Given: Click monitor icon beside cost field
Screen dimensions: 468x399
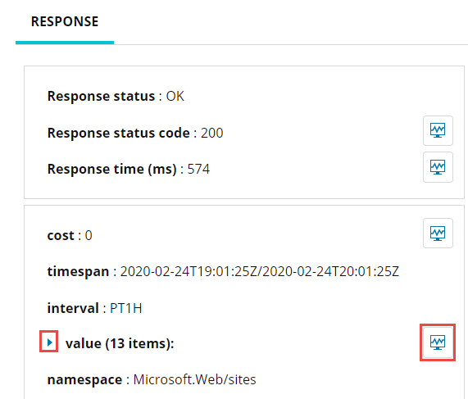Looking at the screenshot, I should pos(438,233).
